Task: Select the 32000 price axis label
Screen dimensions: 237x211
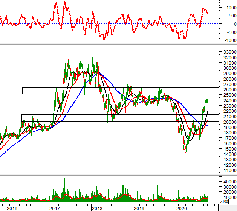Action: pos(230,57)
